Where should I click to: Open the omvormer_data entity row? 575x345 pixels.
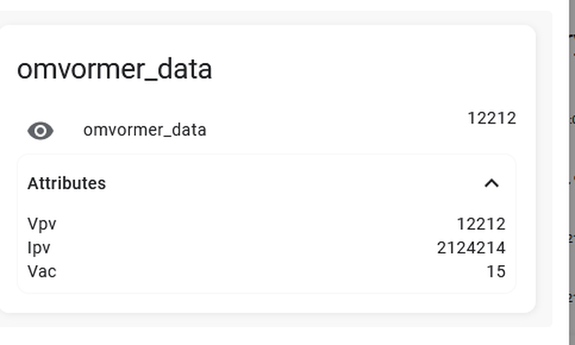point(267,131)
